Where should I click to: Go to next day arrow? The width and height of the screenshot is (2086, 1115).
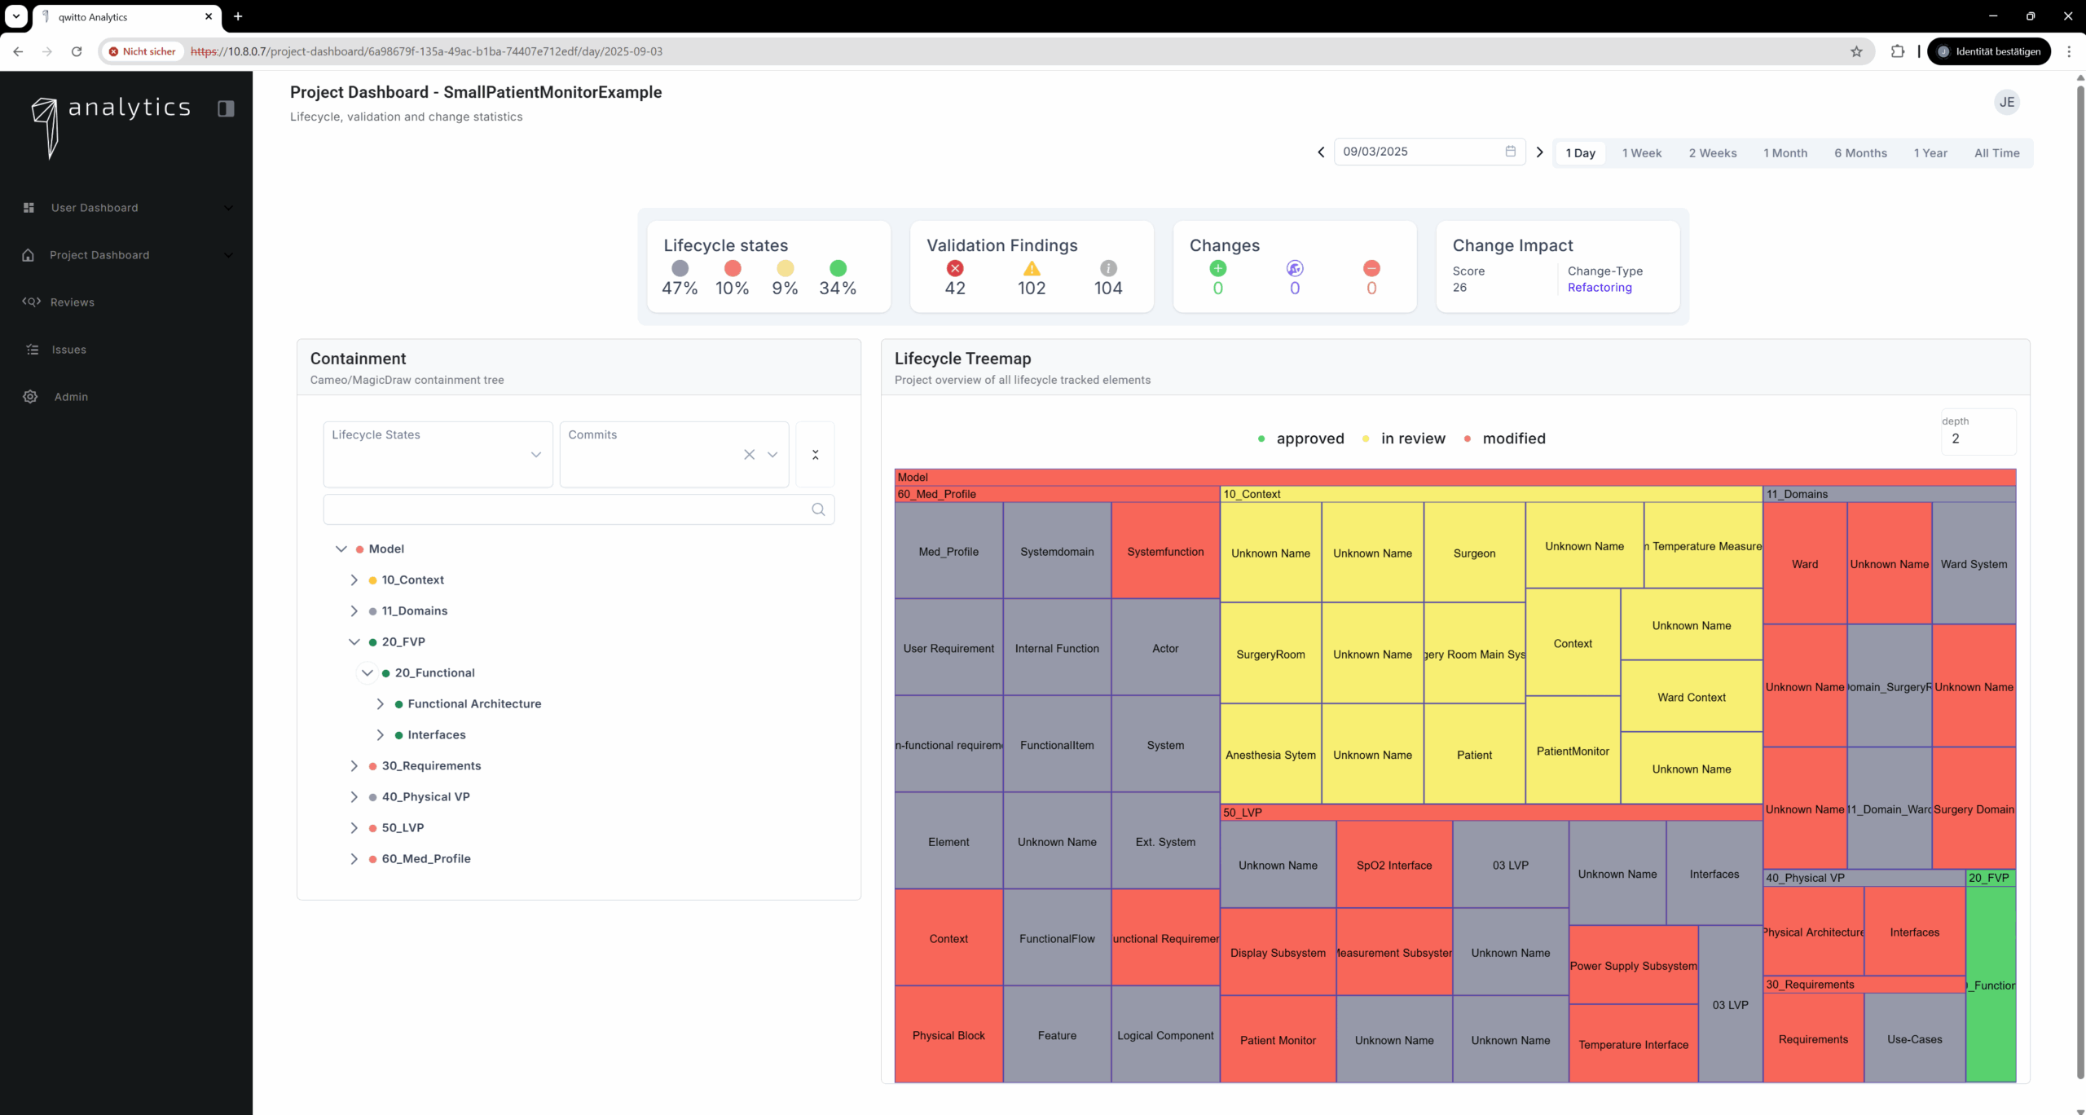click(x=1539, y=152)
